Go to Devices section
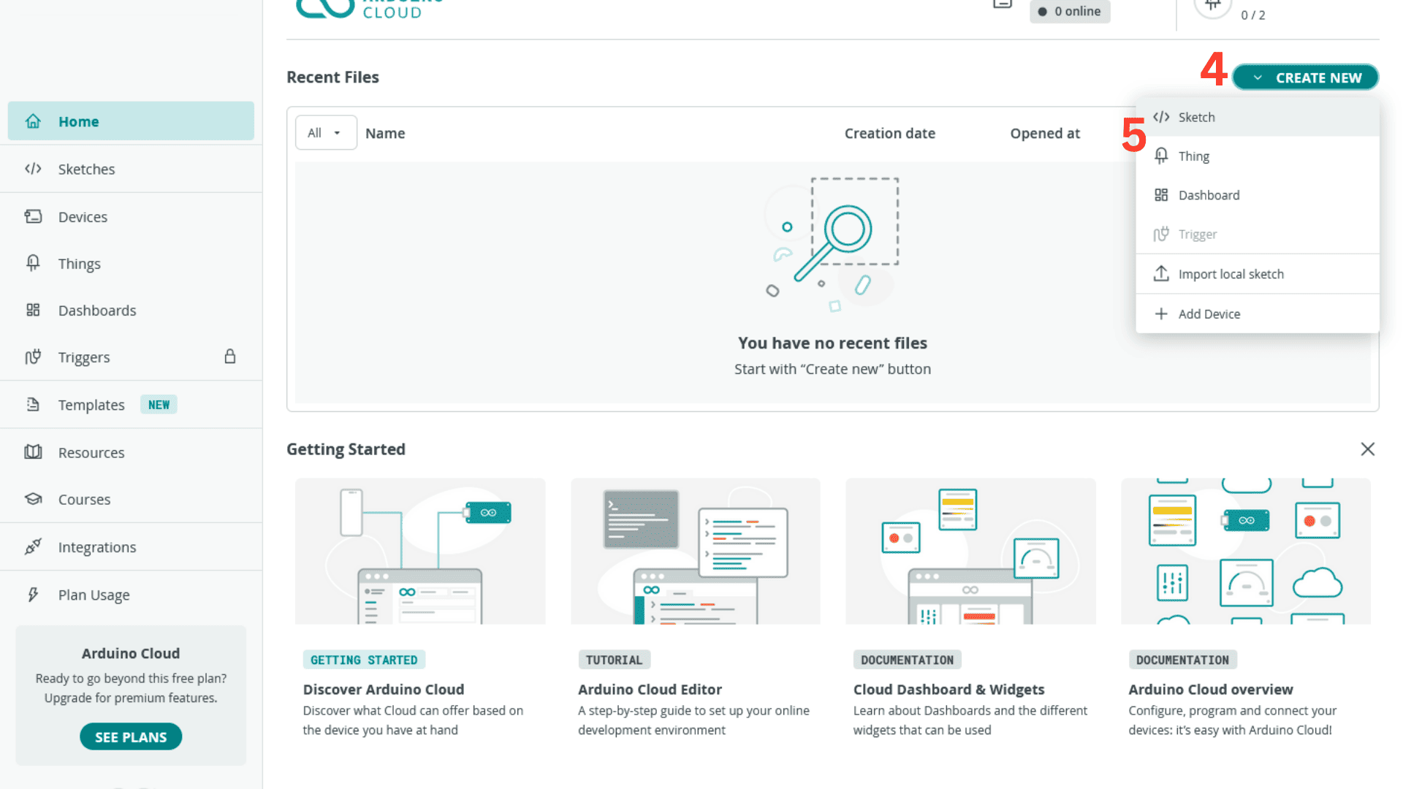 point(83,217)
